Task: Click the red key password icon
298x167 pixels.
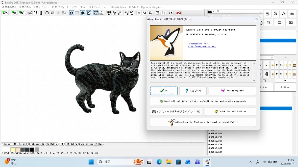Action: tap(179, 13)
